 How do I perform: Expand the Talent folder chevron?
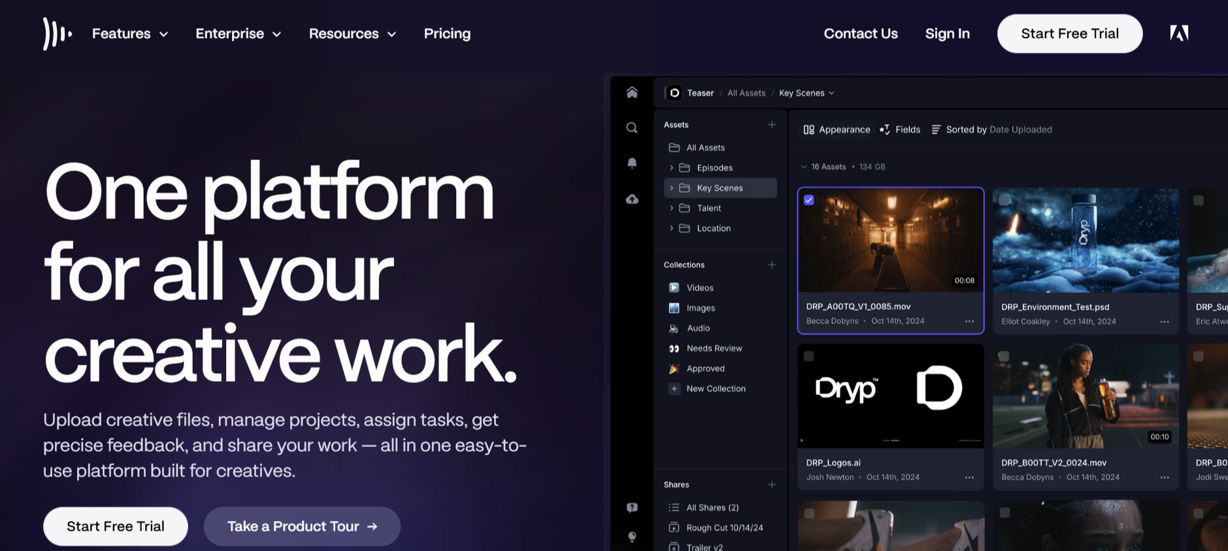click(x=671, y=209)
